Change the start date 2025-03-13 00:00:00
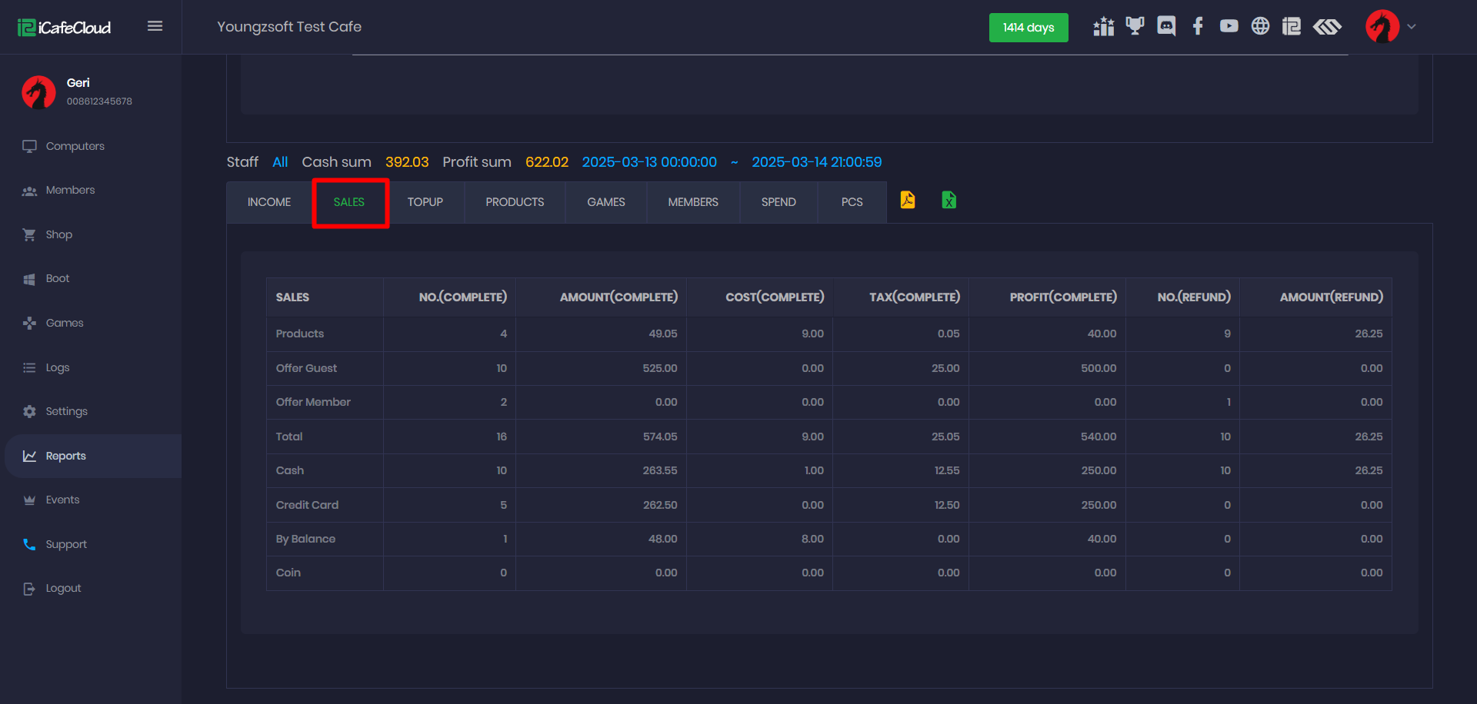Screen dimensions: 1477x704 pyautogui.click(x=648, y=161)
